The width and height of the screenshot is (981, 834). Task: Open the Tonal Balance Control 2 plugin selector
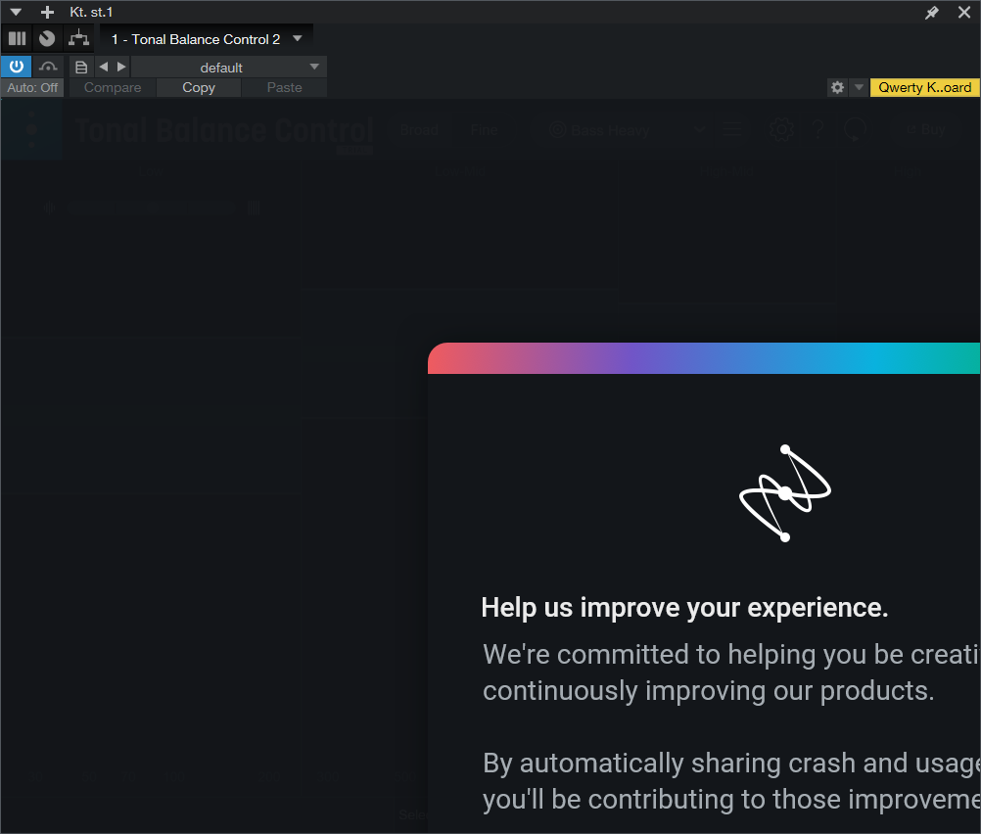207,39
